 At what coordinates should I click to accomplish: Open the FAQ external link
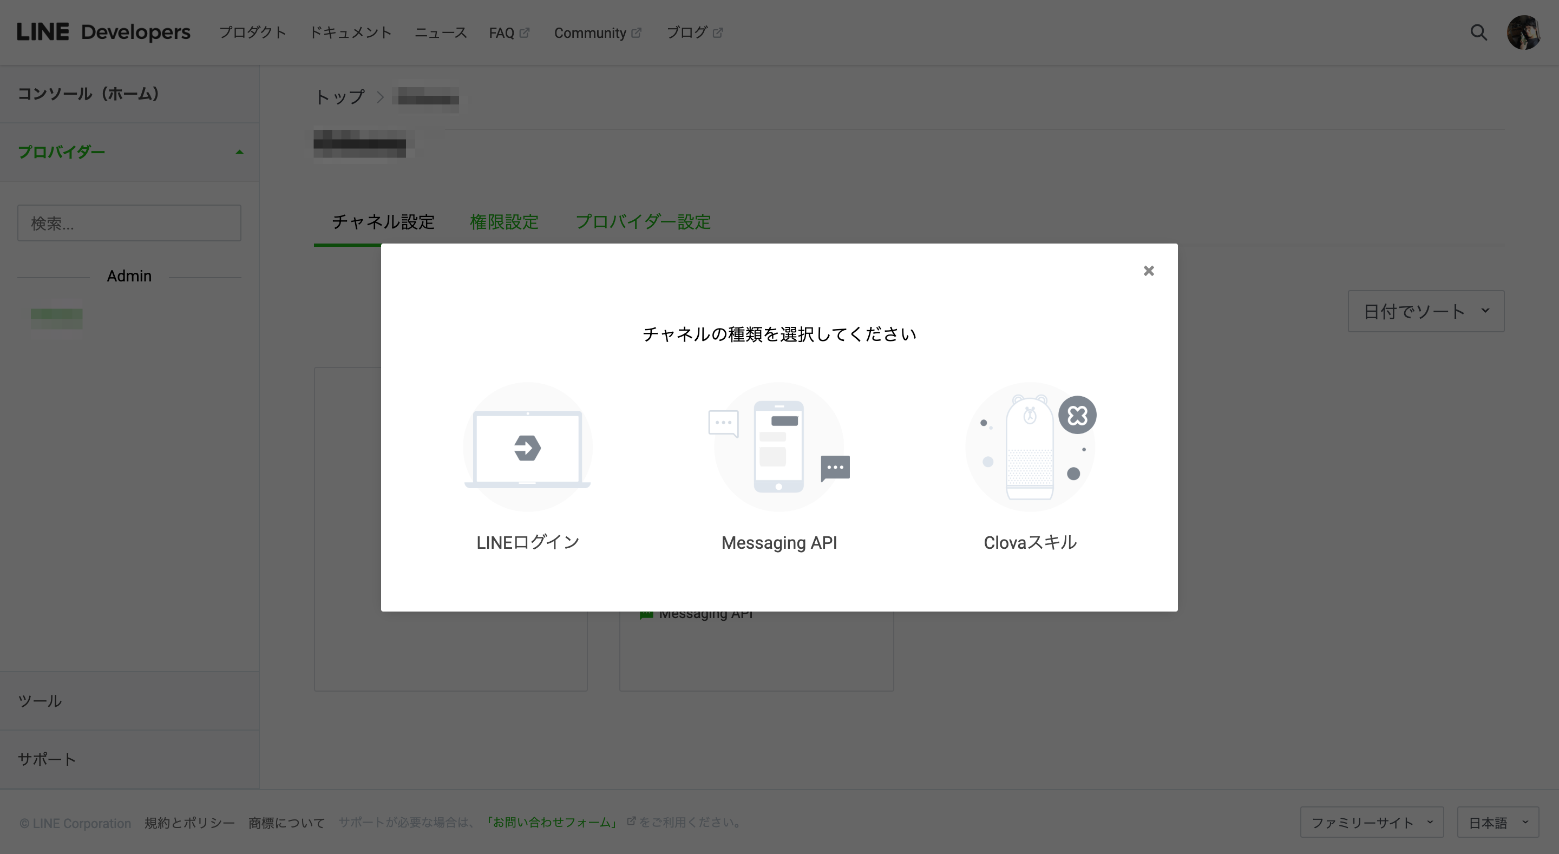[x=509, y=32]
